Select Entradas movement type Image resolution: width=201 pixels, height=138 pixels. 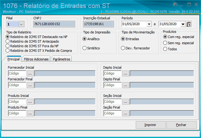point(130,39)
